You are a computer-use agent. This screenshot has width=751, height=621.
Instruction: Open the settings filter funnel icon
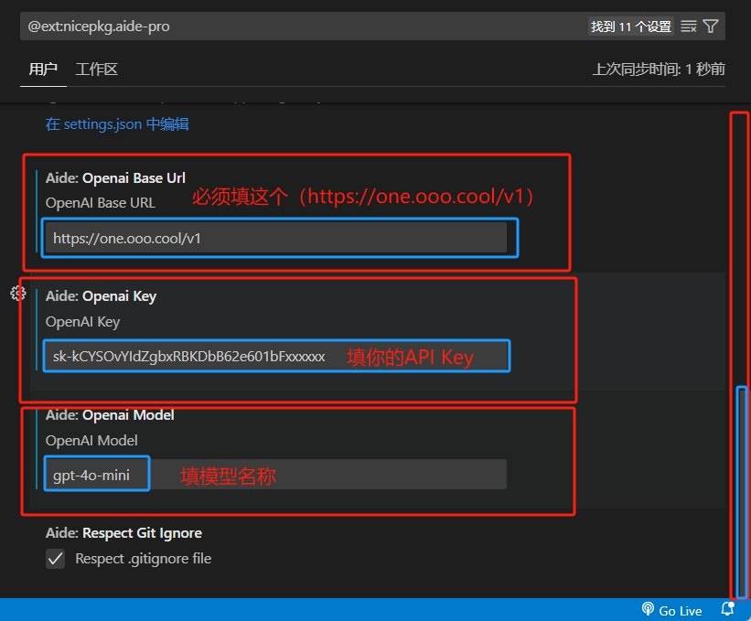711,27
